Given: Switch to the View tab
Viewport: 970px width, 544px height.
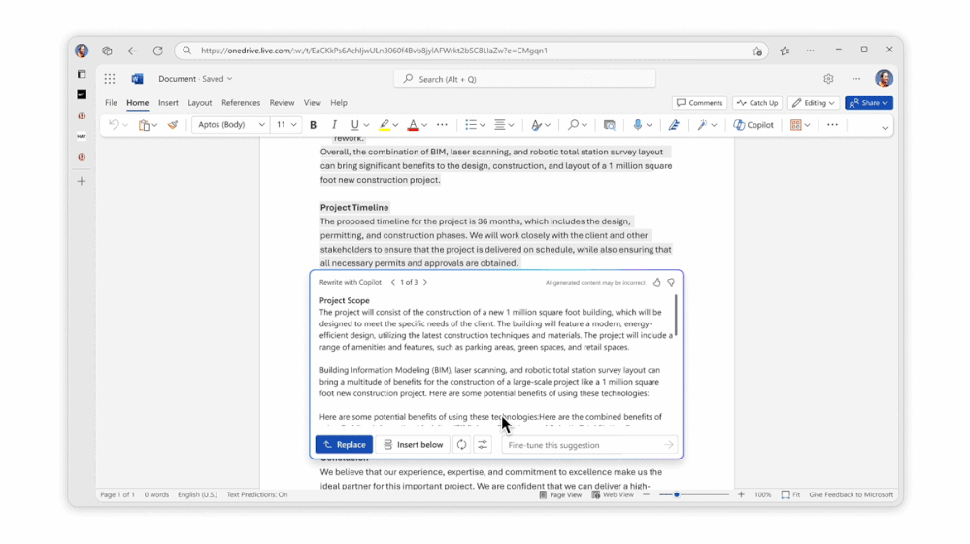Looking at the screenshot, I should pyautogui.click(x=313, y=103).
